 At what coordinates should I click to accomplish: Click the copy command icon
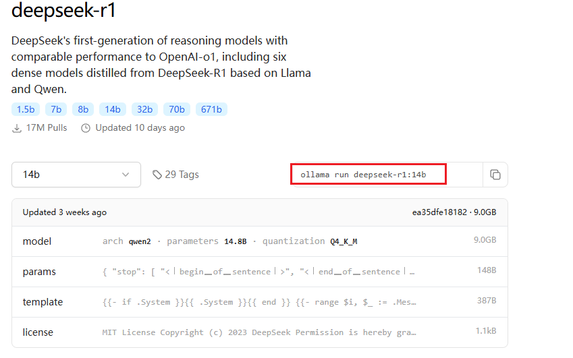(495, 175)
